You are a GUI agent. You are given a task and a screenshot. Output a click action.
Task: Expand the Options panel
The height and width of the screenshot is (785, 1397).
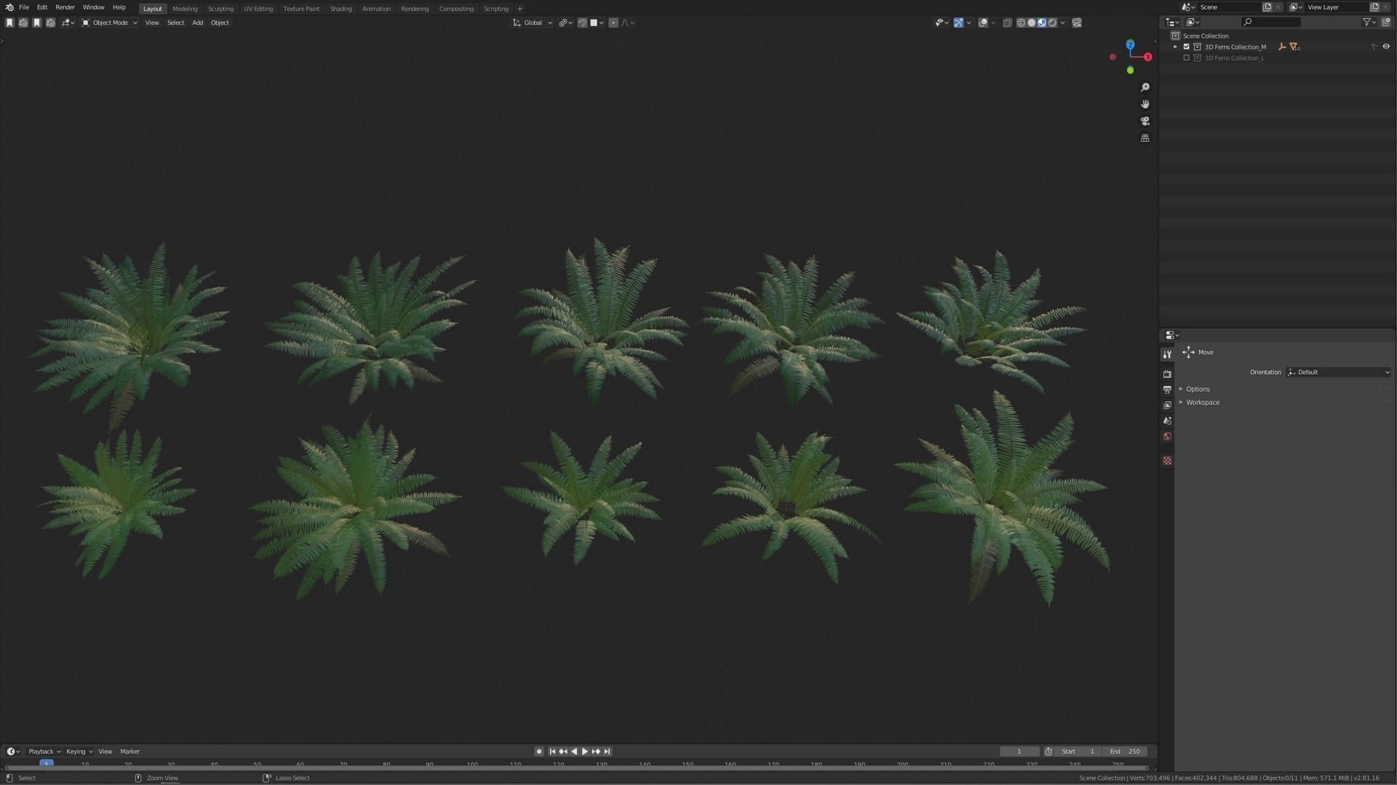pyautogui.click(x=1198, y=389)
